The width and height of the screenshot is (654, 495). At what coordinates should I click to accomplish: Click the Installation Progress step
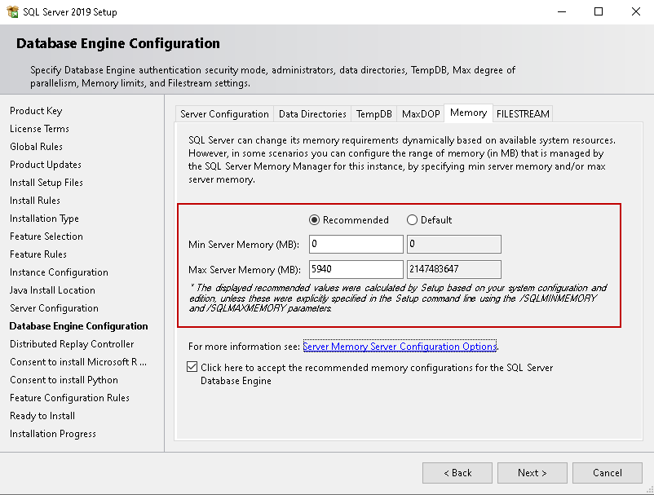[x=52, y=433]
